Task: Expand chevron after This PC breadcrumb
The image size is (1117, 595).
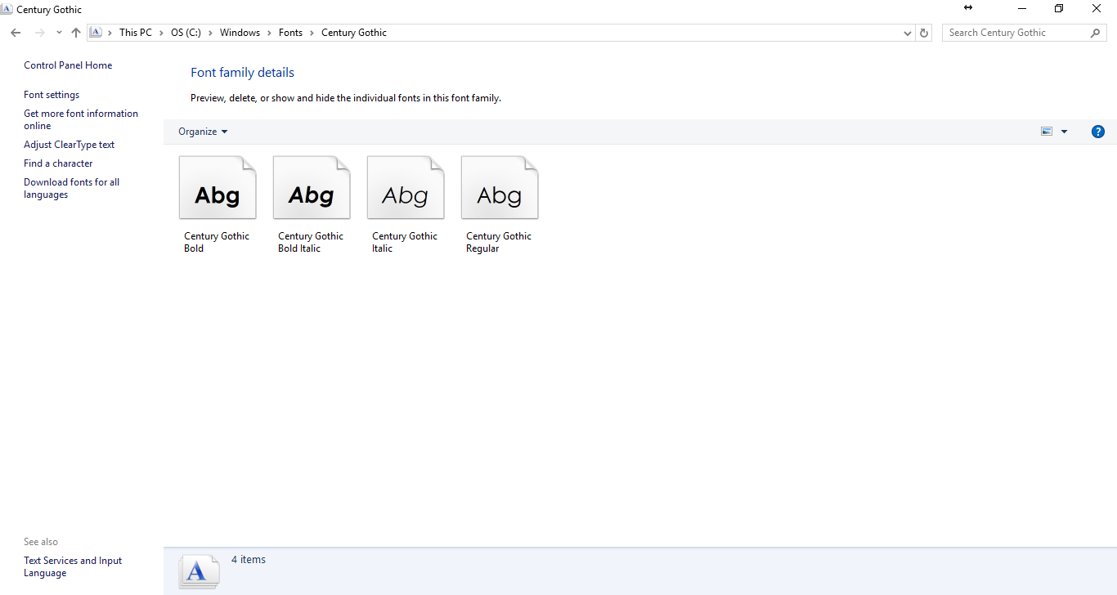Action: [161, 33]
